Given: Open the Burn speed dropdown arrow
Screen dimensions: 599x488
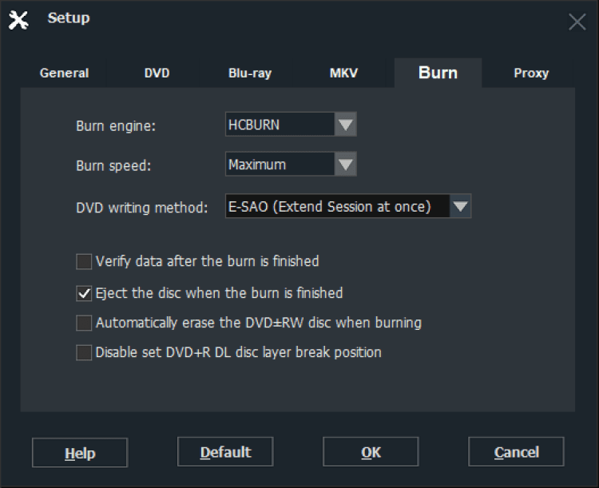Looking at the screenshot, I should 345,165.
